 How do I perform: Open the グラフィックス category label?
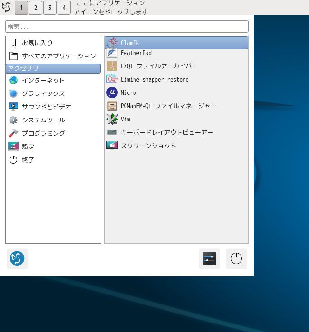43,93
